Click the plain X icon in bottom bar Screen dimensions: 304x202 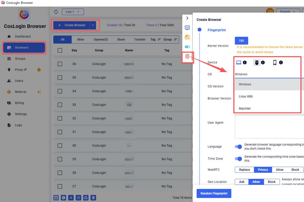(x=71, y=198)
